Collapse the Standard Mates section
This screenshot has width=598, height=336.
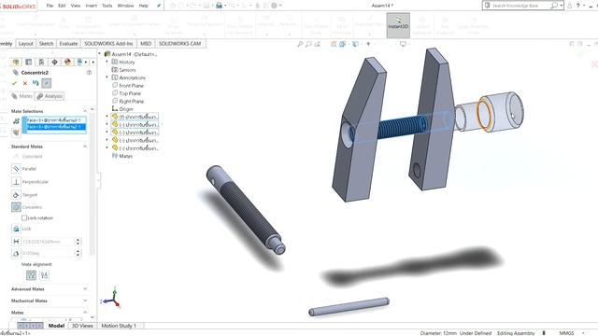pos(85,147)
